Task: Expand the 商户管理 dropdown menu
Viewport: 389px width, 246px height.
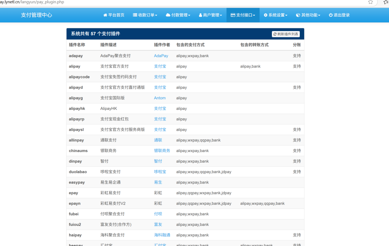Action: (210, 15)
